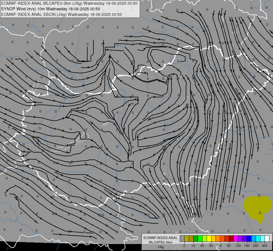This screenshot has height=251, width=273.
Task: Click the white swatch in the legend
Action: click(x=267, y=238)
